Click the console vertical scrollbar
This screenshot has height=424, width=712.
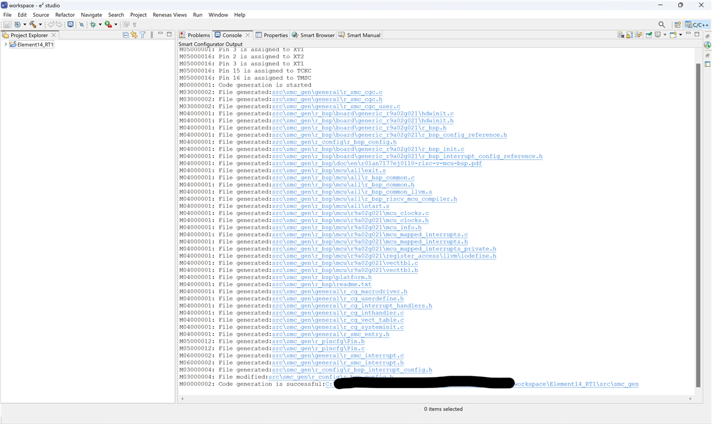tap(699, 224)
